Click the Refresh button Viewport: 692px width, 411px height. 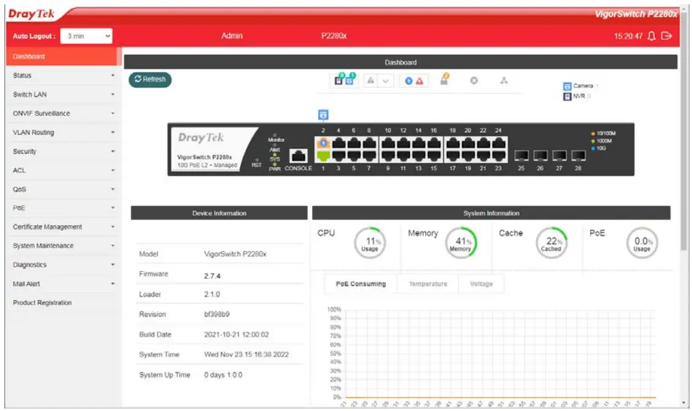coord(150,80)
